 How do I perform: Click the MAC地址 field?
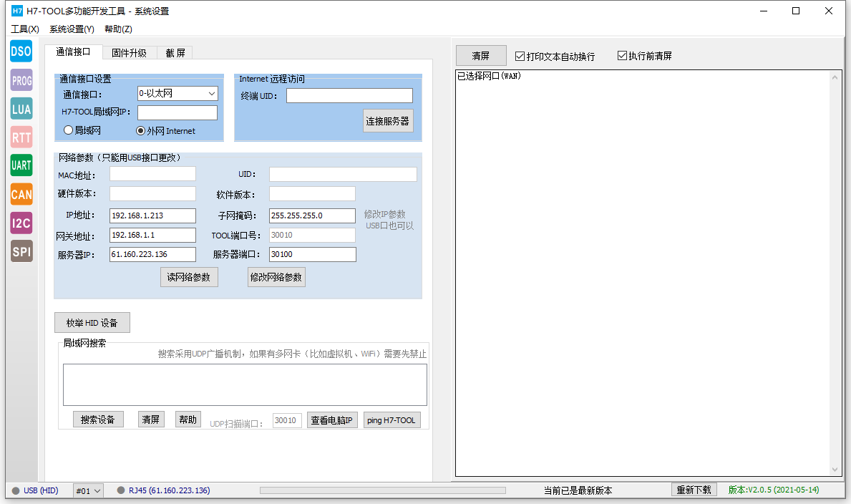tap(152, 174)
